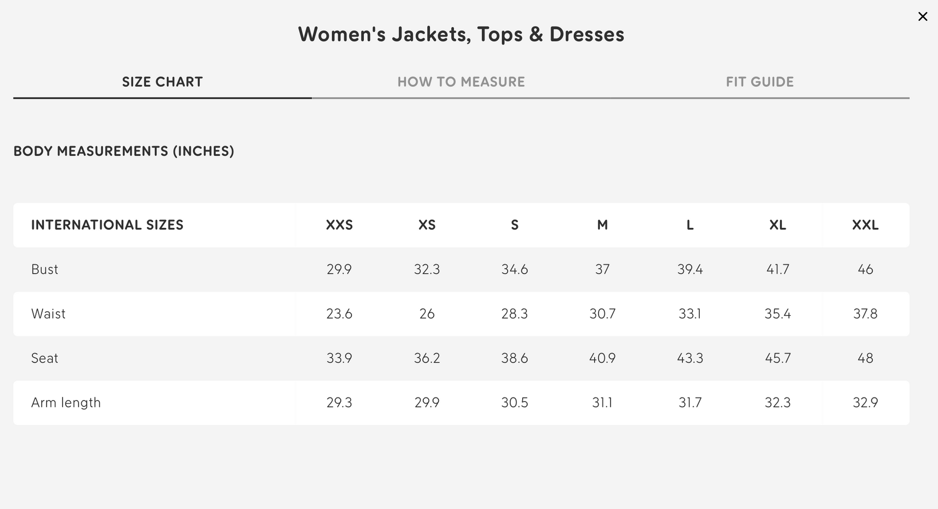The height and width of the screenshot is (509, 938).
Task: Click the Bust value 37 for size M
Action: pos(602,270)
